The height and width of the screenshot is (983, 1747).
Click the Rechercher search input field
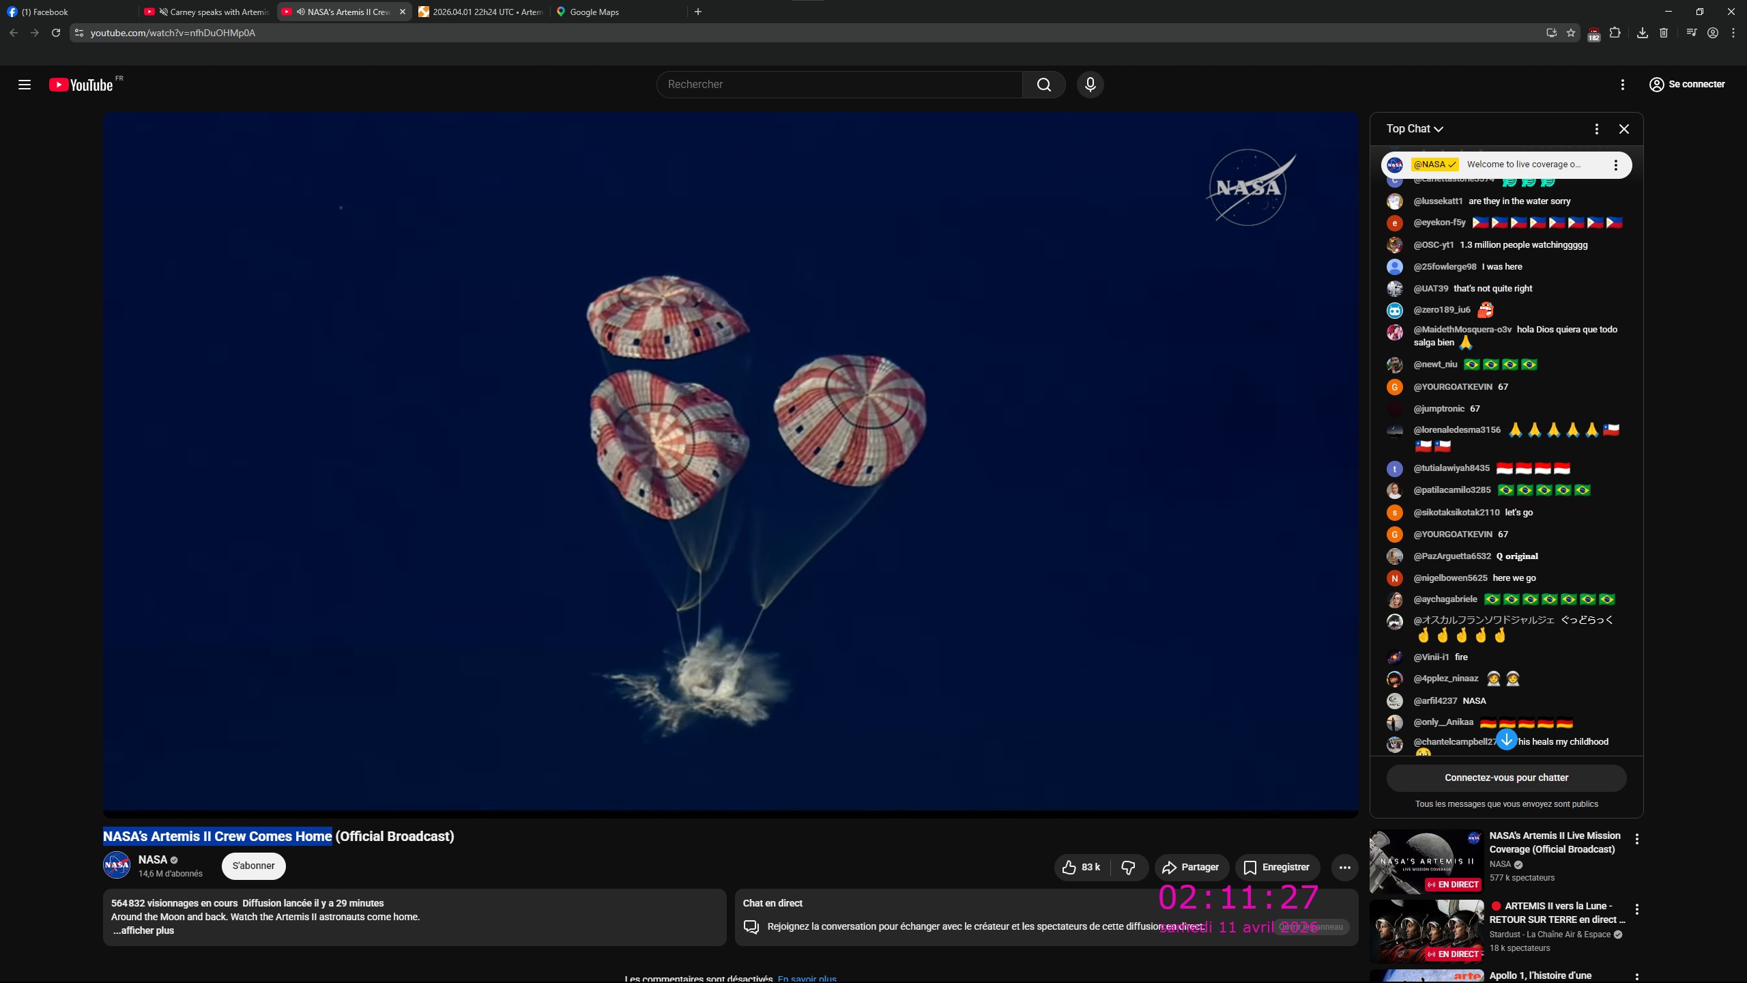[x=839, y=85]
